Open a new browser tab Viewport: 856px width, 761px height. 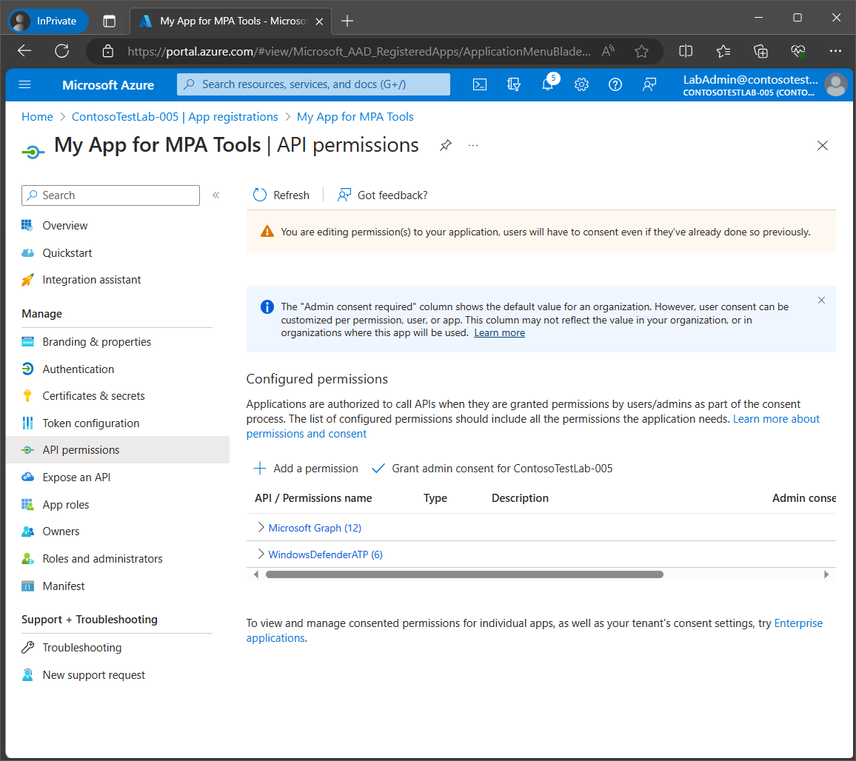347,21
